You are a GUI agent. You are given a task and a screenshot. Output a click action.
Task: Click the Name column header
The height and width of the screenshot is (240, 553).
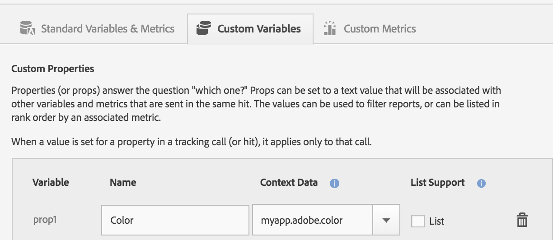[122, 182]
